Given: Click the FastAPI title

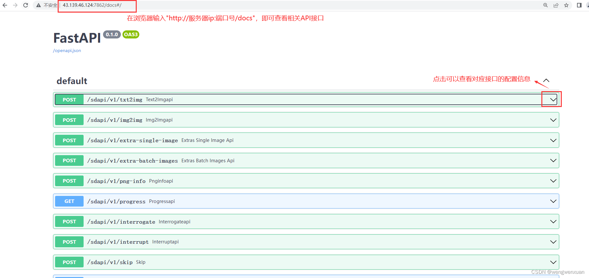Looking at the screenshot, I should coord(77,38).
